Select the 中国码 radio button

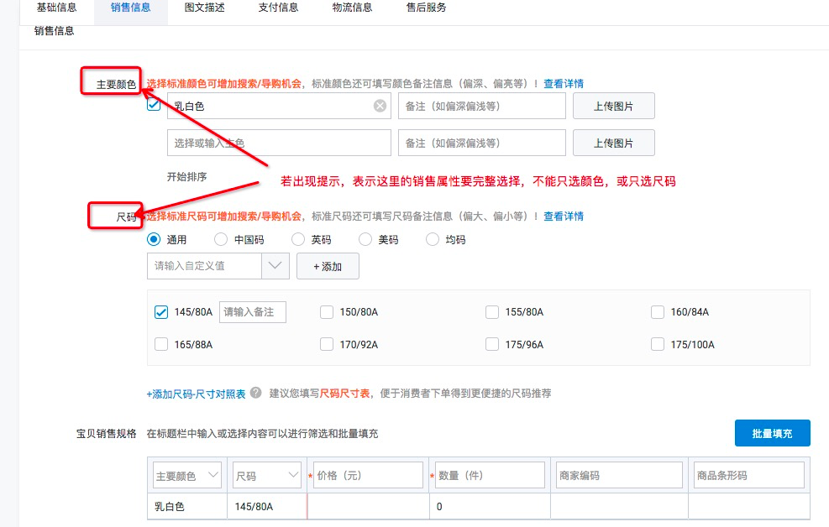point(221,239)
